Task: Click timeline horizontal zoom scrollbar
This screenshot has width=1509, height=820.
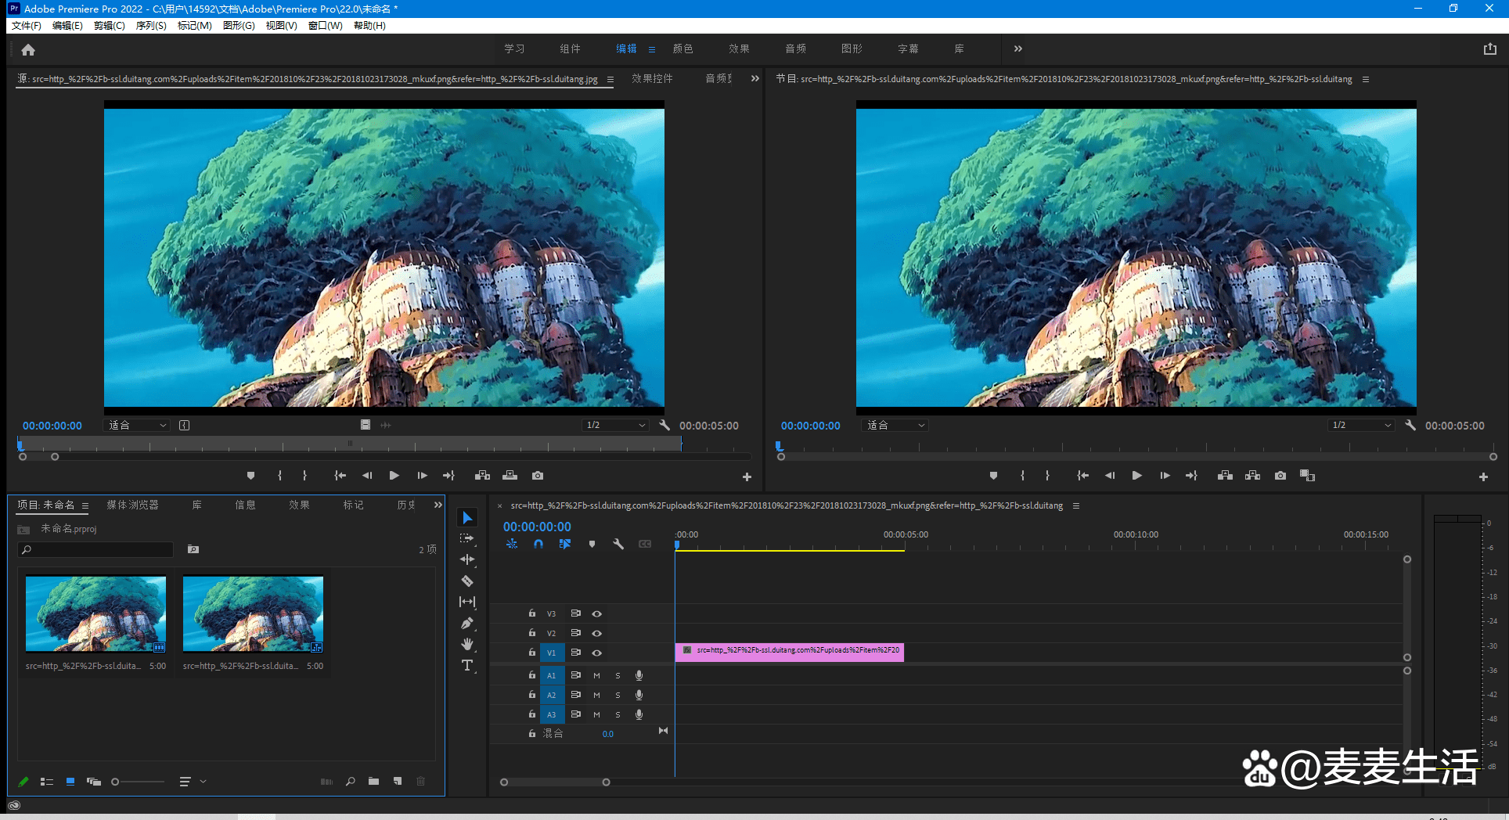Action: pos(555,782)
